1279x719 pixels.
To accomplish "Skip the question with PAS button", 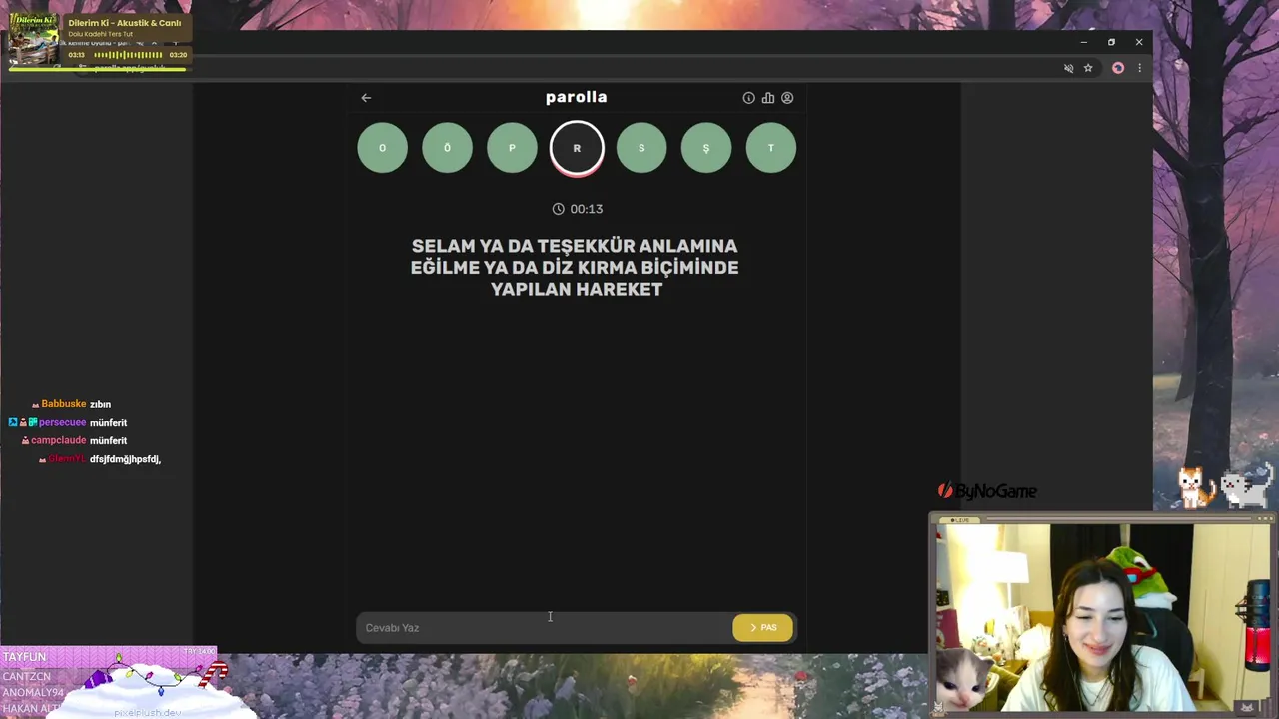I will point(762,628).
